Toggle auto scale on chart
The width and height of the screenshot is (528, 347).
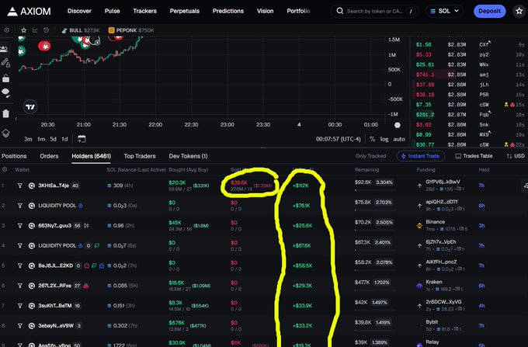(399, 139)
